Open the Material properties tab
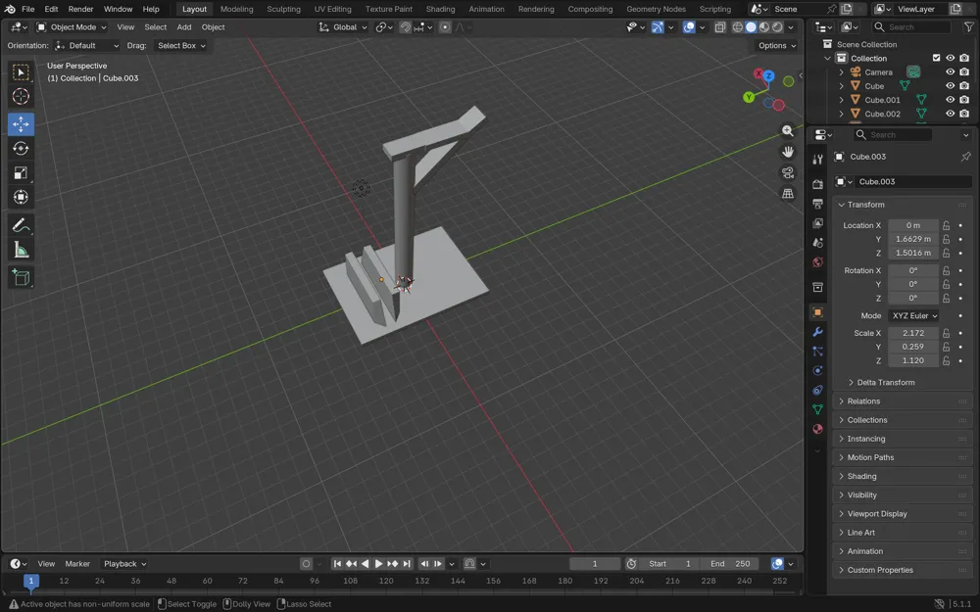This screenshot has width=980, height=612. (x=817, y=429)
